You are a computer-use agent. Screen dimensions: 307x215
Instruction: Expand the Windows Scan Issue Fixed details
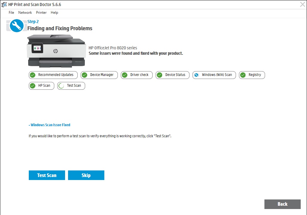pyautogui.click(x=49, y=125)
